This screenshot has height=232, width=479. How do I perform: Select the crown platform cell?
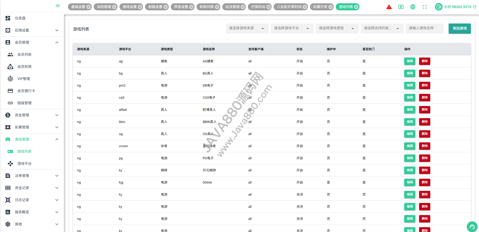pyautogui.click(x=123, y=146)
